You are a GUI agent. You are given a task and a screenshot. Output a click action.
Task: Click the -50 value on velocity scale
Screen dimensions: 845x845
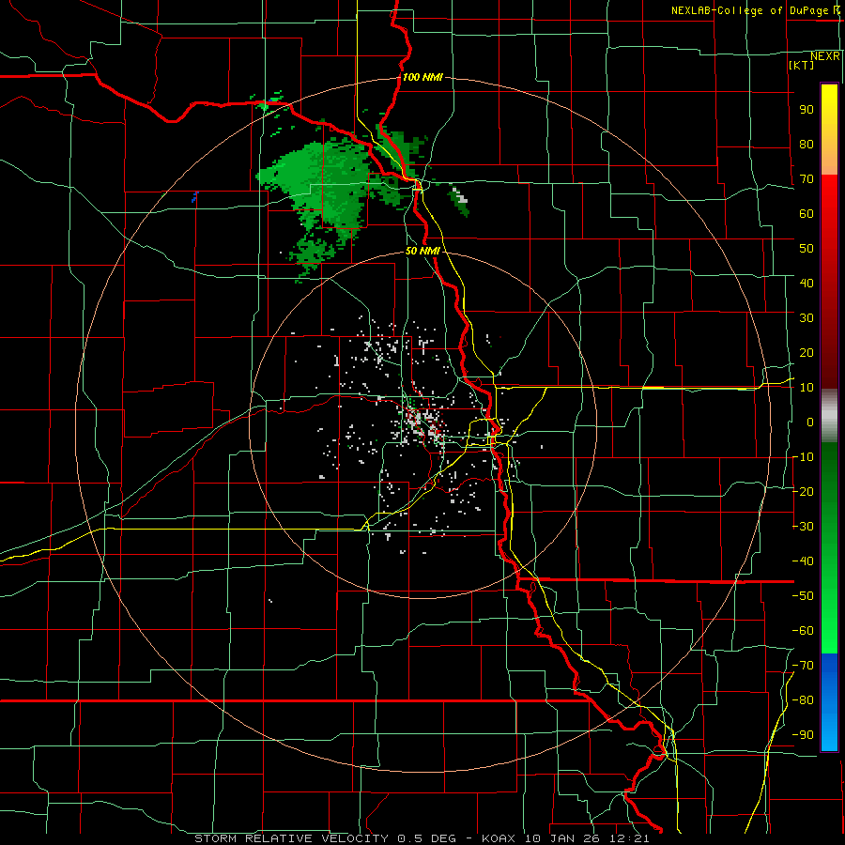803,596
